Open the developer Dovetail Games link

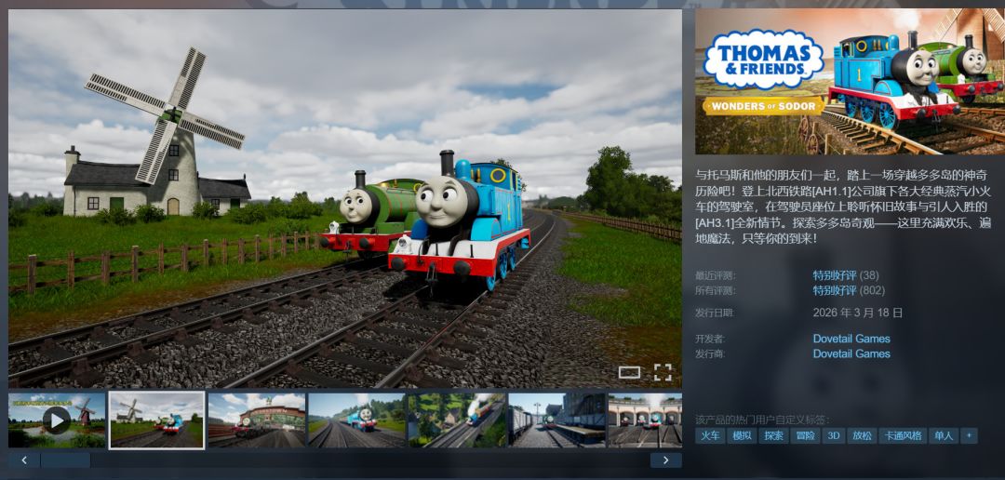pyautogui.click(x=851, y=339)
